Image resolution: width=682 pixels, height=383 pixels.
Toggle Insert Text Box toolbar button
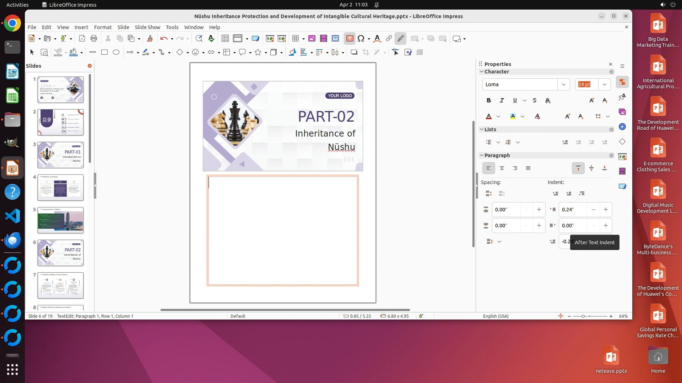[350, 38]
